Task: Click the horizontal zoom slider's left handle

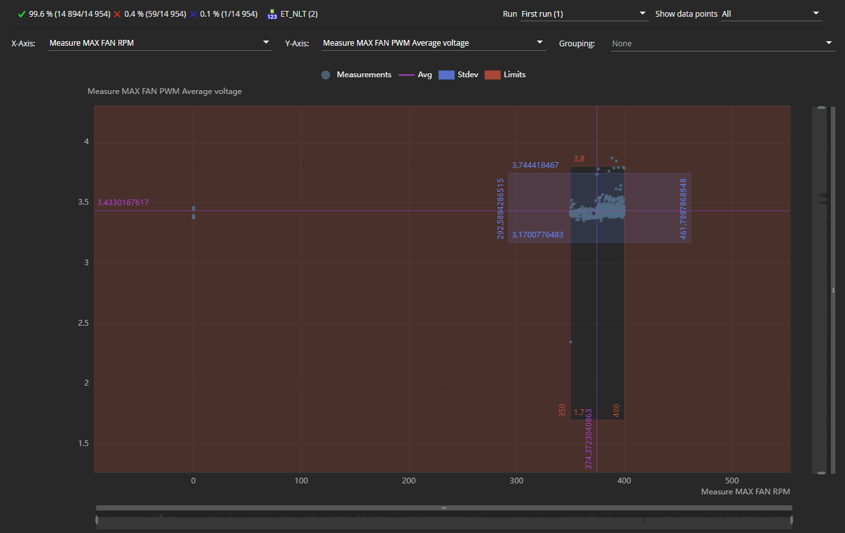Action: click(x=97, y=520)
